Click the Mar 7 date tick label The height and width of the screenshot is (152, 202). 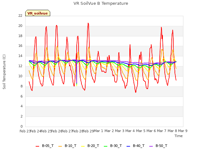coord(162,131)
